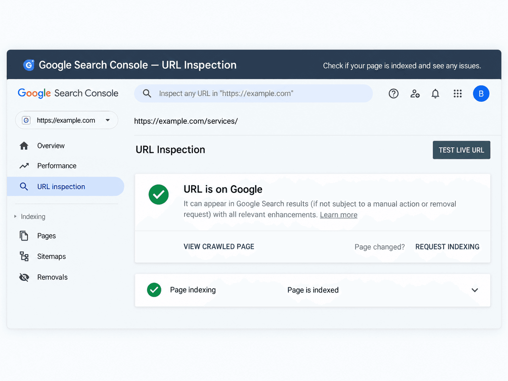Click the URL is on Google heading

point(223,189)
